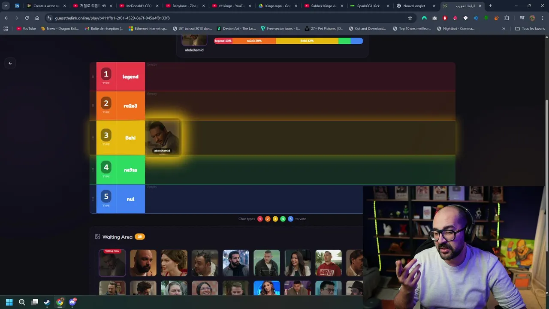Click the legend tier label
This screenshot has height=309, width=549.
click(x=130, y=77)
